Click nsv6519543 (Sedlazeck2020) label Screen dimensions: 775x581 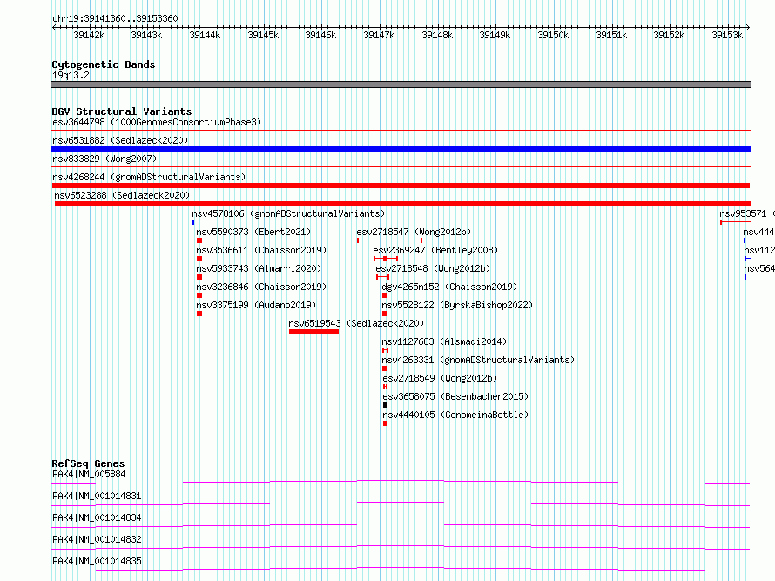click(x=356, y=323)
